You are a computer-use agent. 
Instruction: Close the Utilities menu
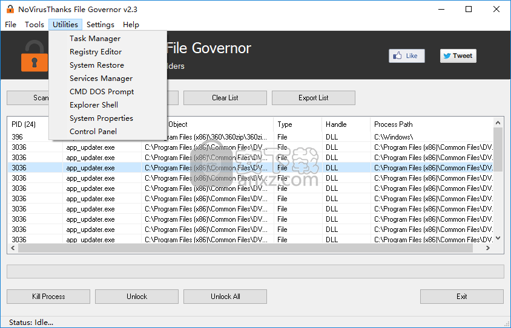tap(65, 25)
